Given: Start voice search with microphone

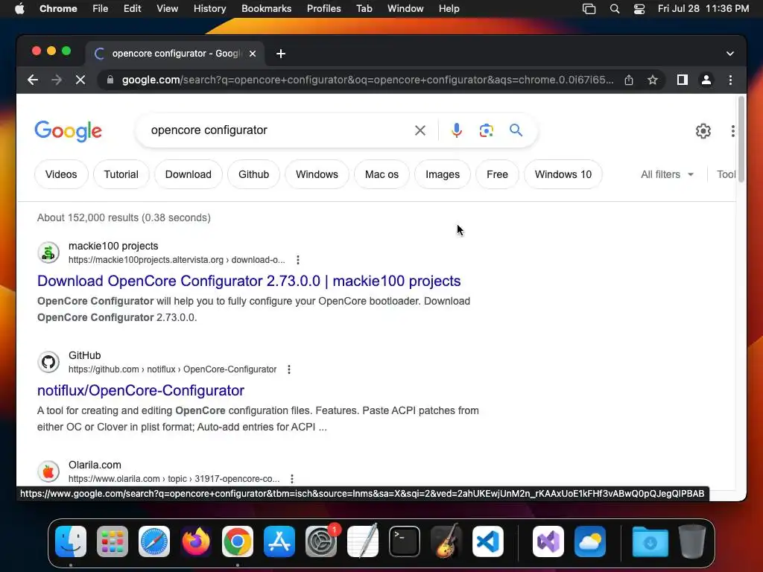Looking at the screenshot, I should (457, 130).
